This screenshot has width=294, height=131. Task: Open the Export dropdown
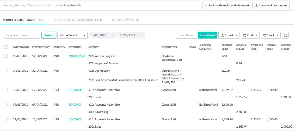click(x=229, y=35)
